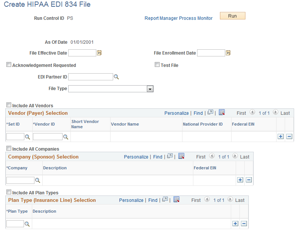Open Vendor Selection grid in new window
The height and width of the screenshot is (231, 296).
(x=210, y=113)
